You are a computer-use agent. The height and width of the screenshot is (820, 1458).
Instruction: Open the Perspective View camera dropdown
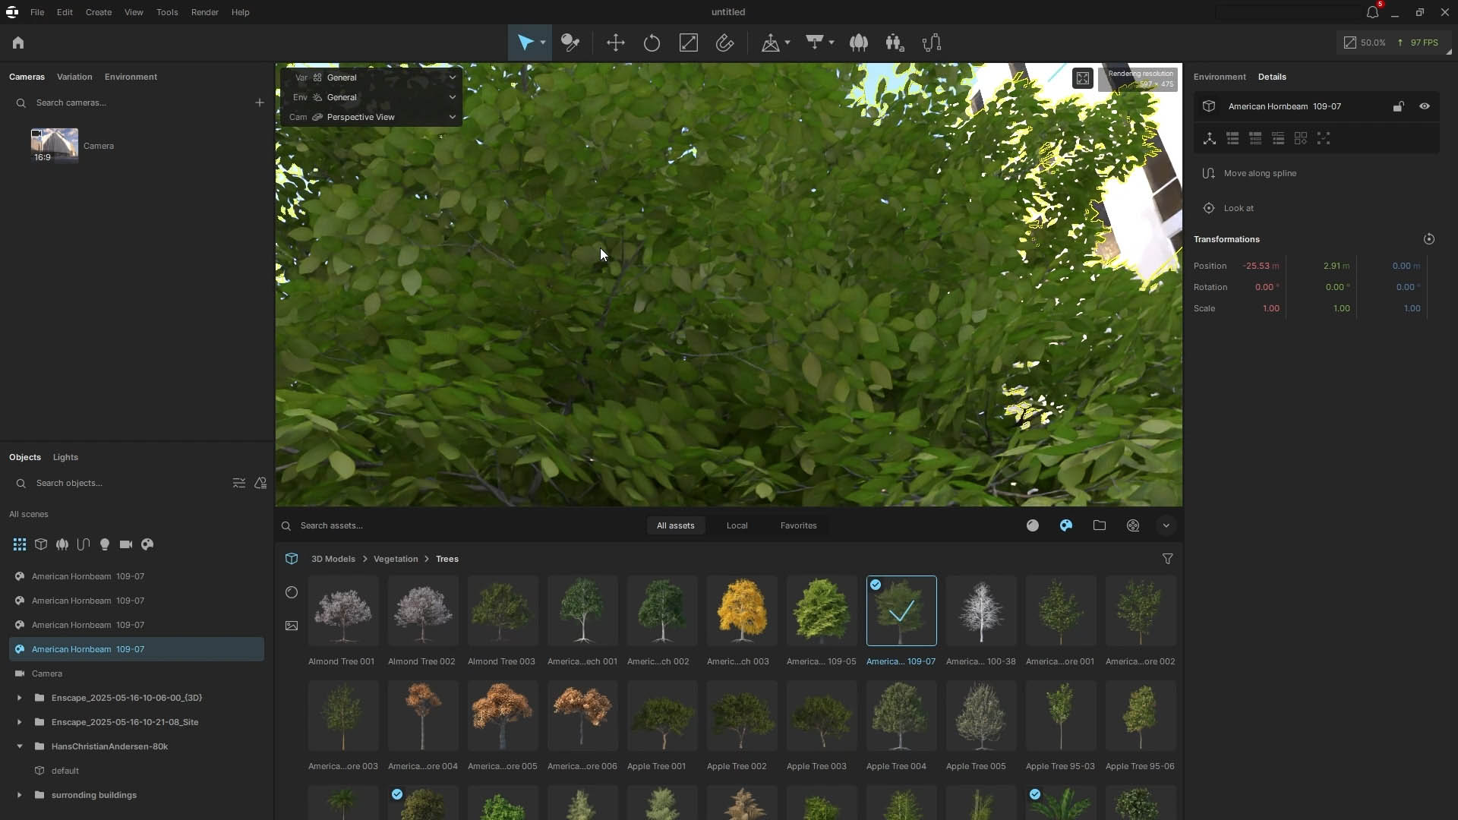pyautogui.click(x=452, y=117)
